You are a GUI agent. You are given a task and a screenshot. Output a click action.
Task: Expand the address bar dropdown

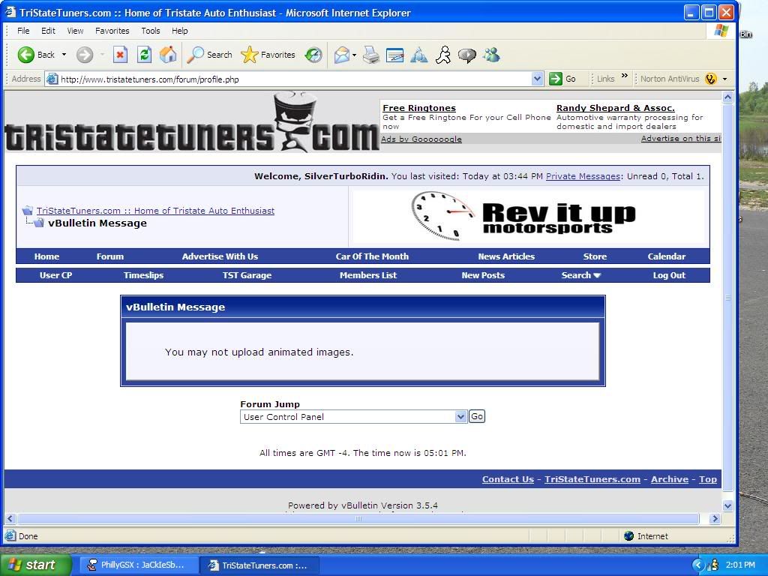537,79
